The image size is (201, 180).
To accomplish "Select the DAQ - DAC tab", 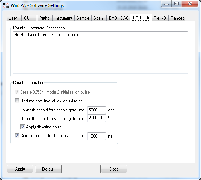I will [118, 18].
